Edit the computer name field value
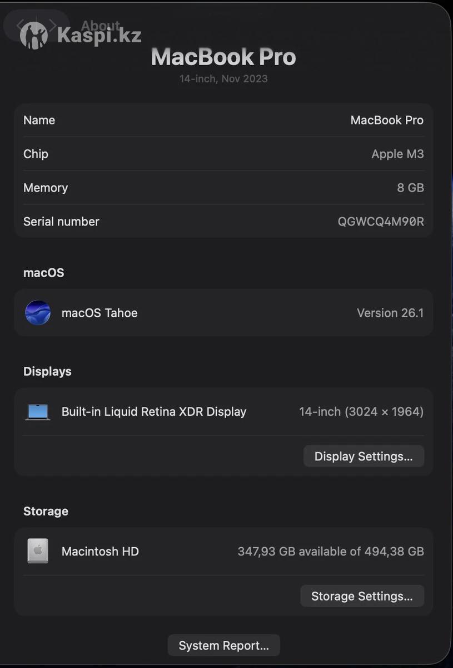 coord(387,120)
